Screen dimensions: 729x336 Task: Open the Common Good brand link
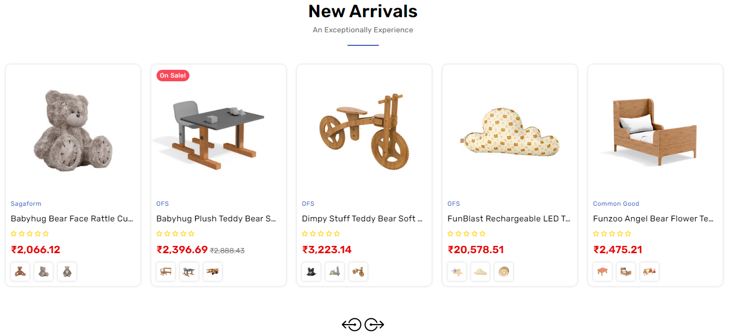[616, 204]
